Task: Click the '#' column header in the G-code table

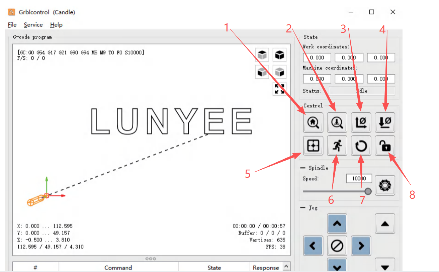Action: (x=35, y=267)
